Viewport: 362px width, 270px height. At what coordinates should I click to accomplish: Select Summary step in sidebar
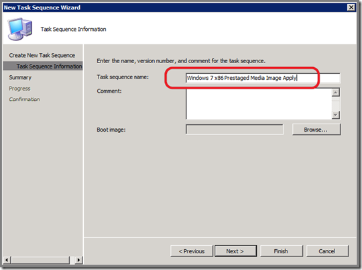point(20,77)
